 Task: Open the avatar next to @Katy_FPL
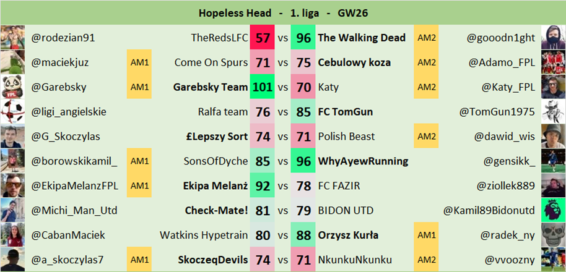point(553,87)
